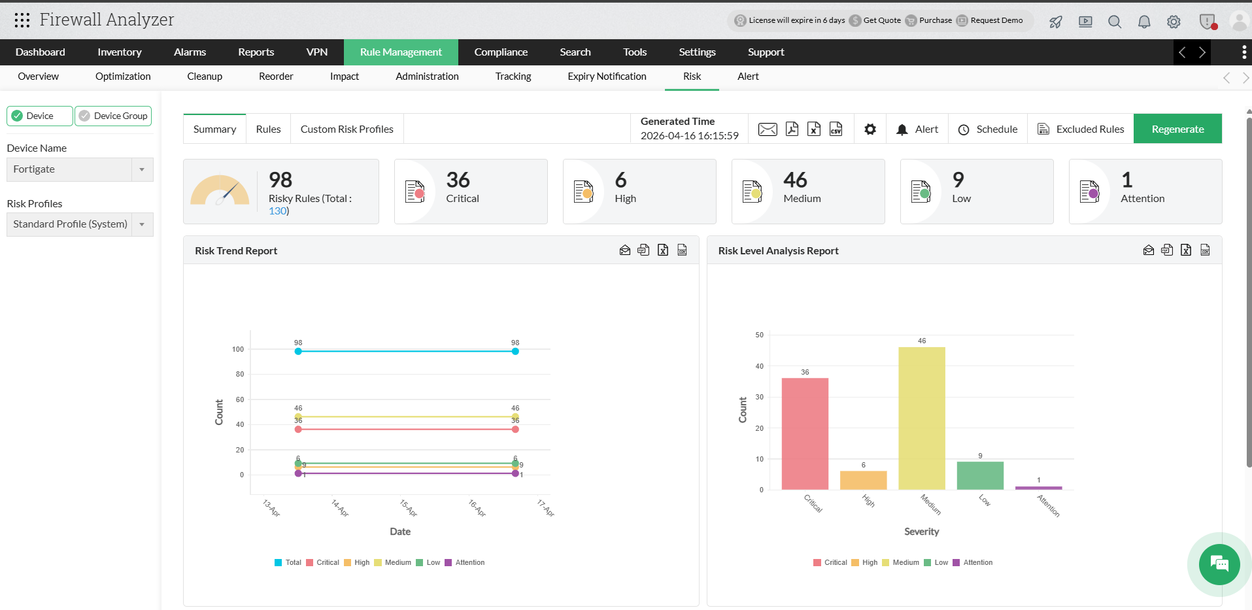This screenshot has width=1252, height=610.
Task: Open the Expiry Notification tab
Action: [x=607, y=76]
